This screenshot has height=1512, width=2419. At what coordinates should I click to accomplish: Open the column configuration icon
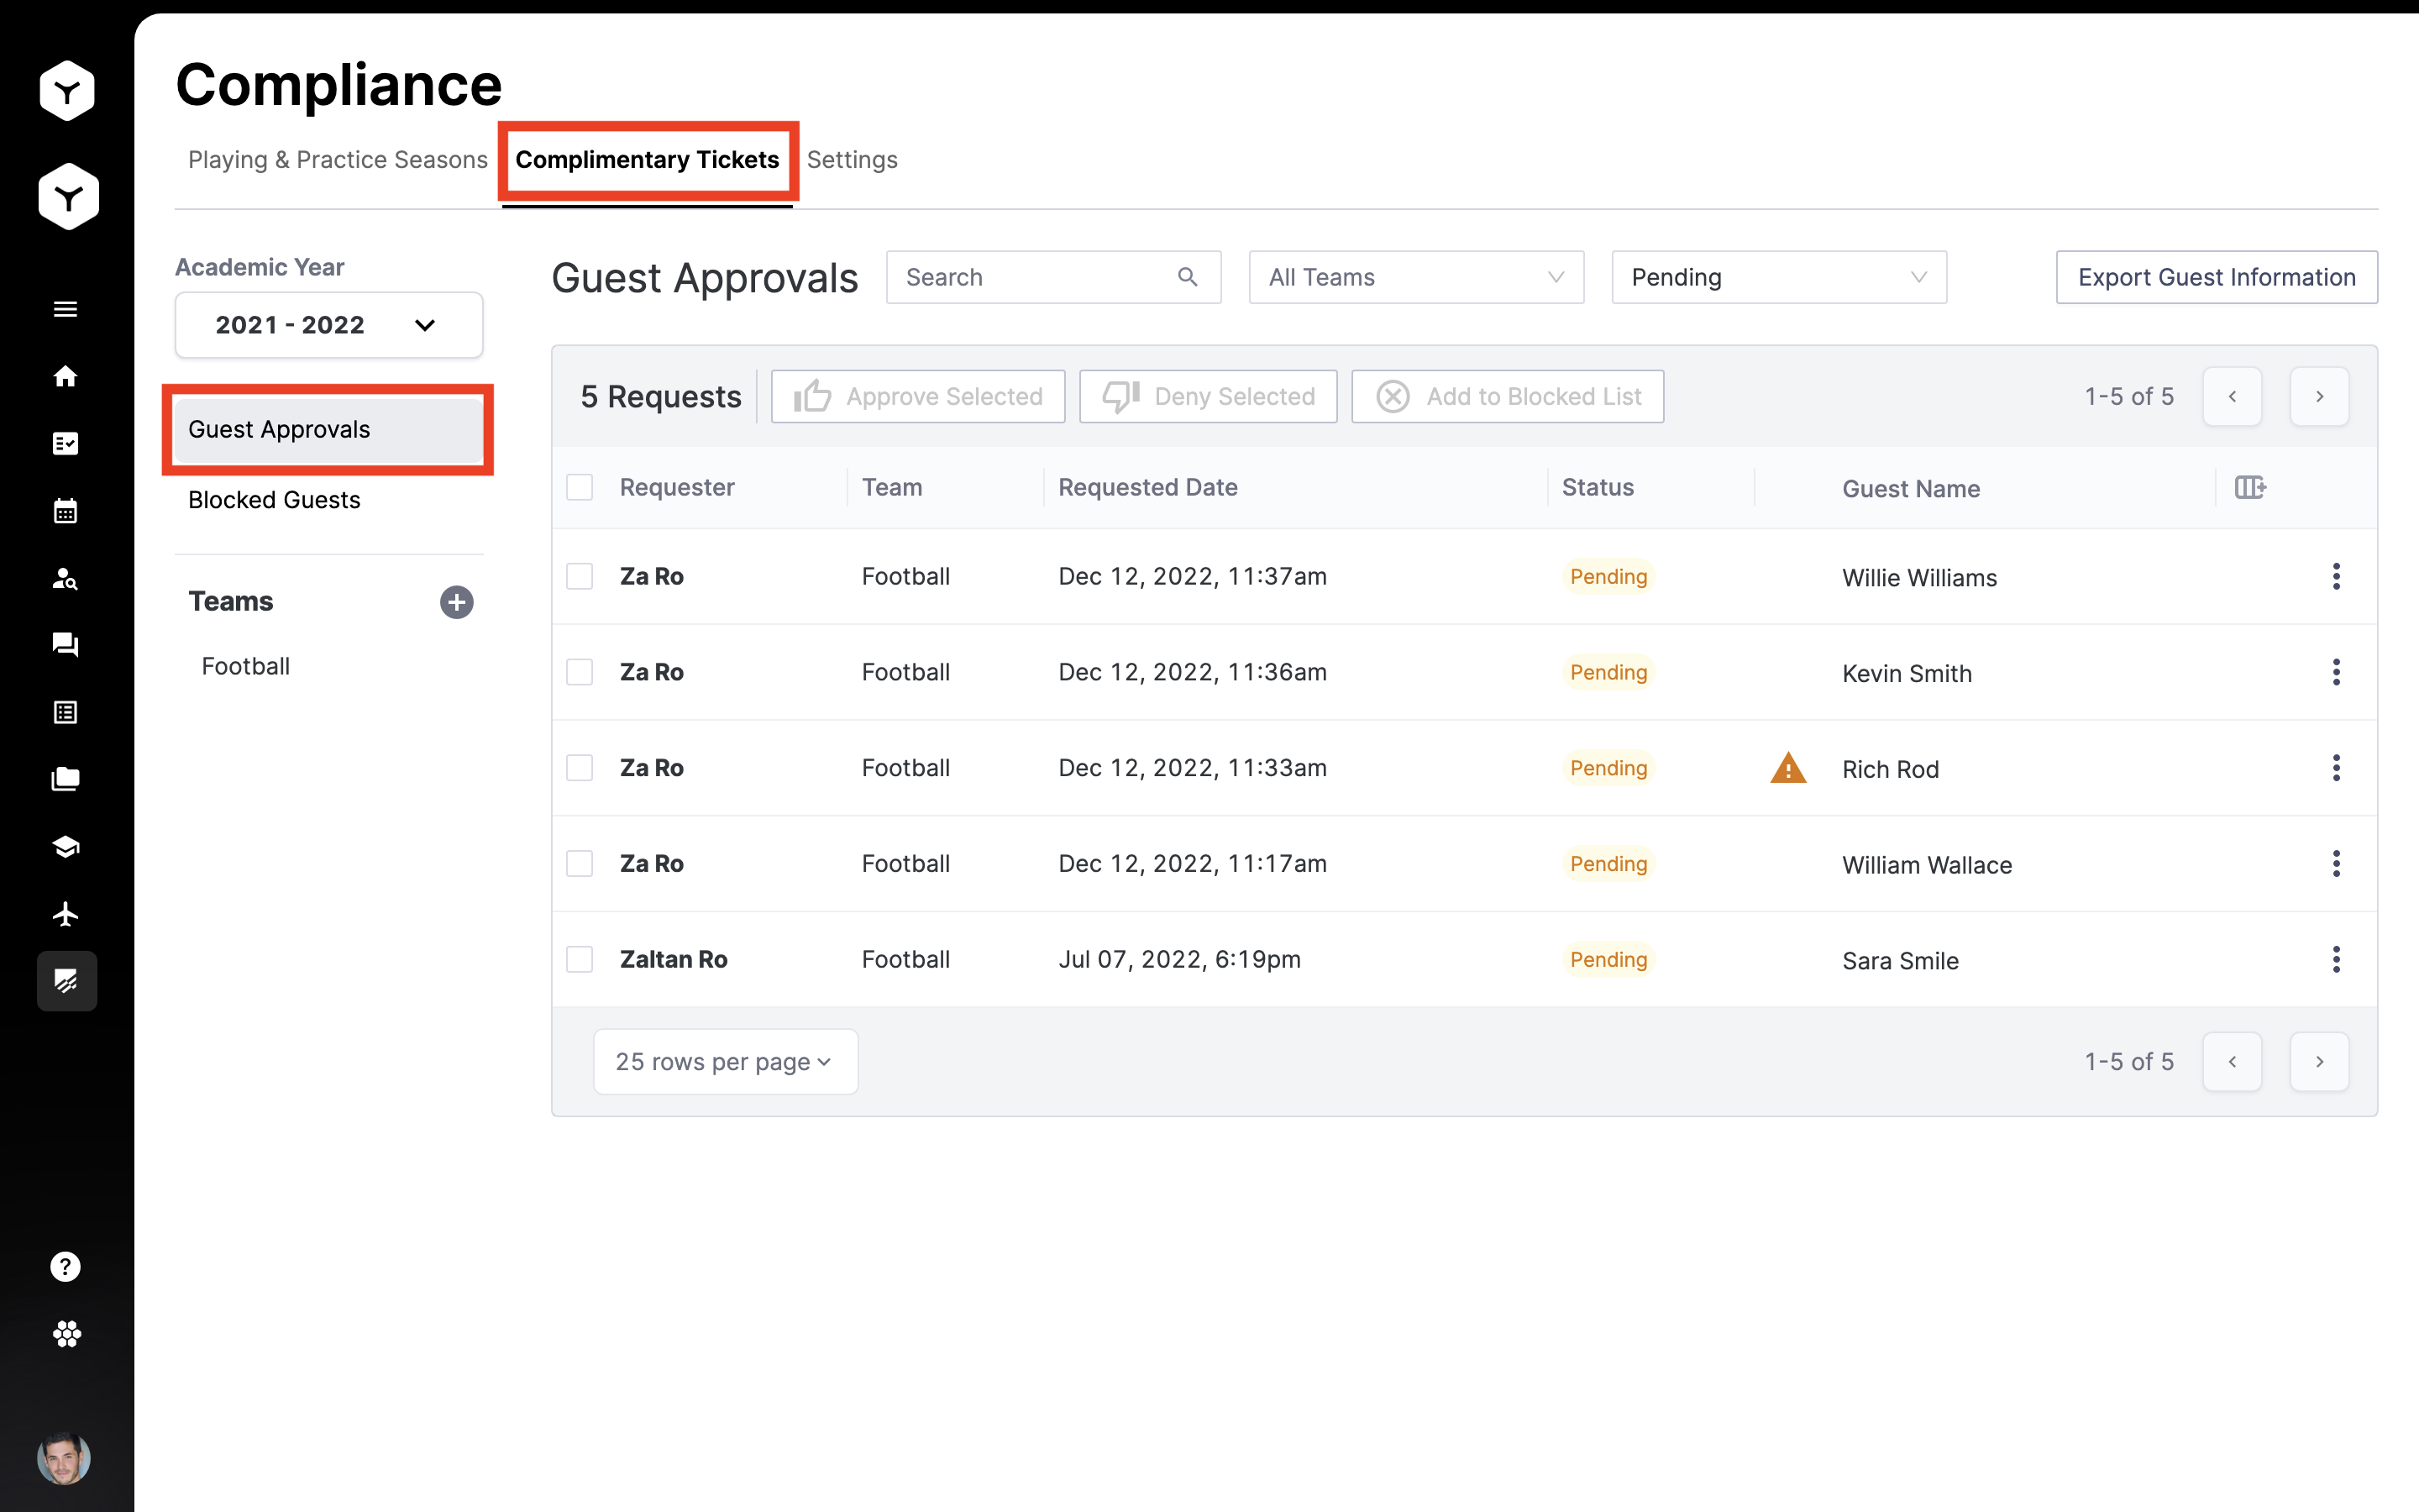point(2250,487)
